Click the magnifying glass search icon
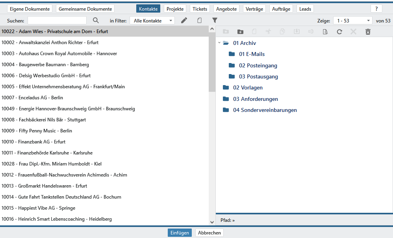Viewport: 393px width, 238px height. (96, 20)
